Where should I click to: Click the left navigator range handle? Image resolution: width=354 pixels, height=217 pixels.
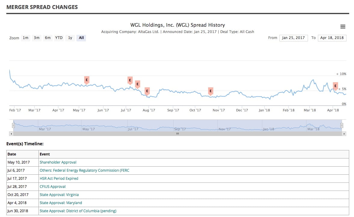(x=13, y=125)
